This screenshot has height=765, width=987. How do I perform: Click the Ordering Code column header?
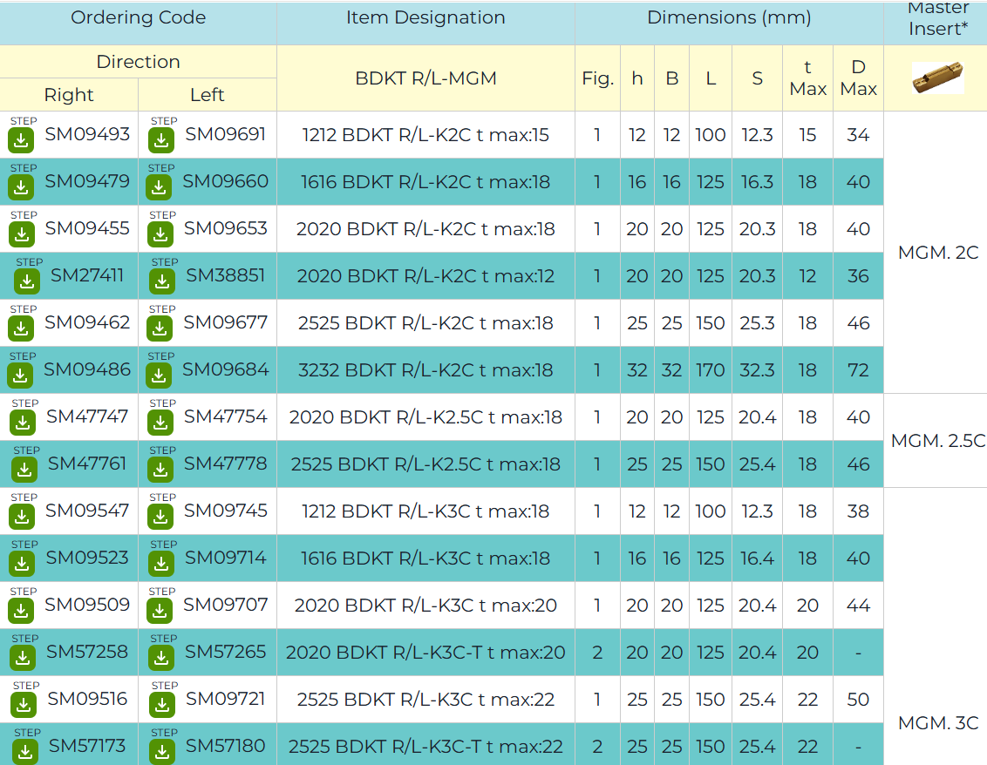(138, 18)
